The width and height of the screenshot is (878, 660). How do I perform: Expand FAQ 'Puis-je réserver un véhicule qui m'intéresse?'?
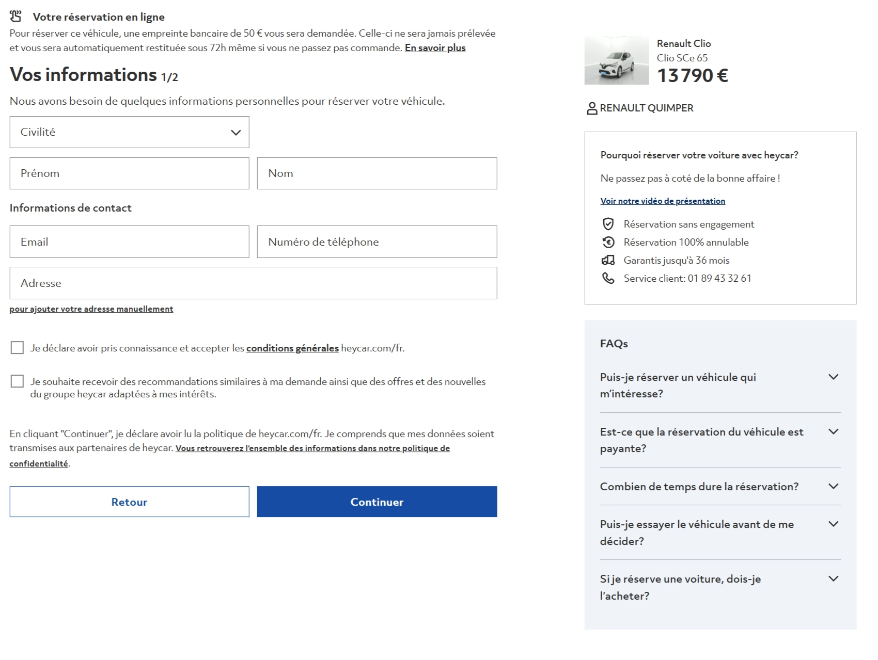pos(720,385)
